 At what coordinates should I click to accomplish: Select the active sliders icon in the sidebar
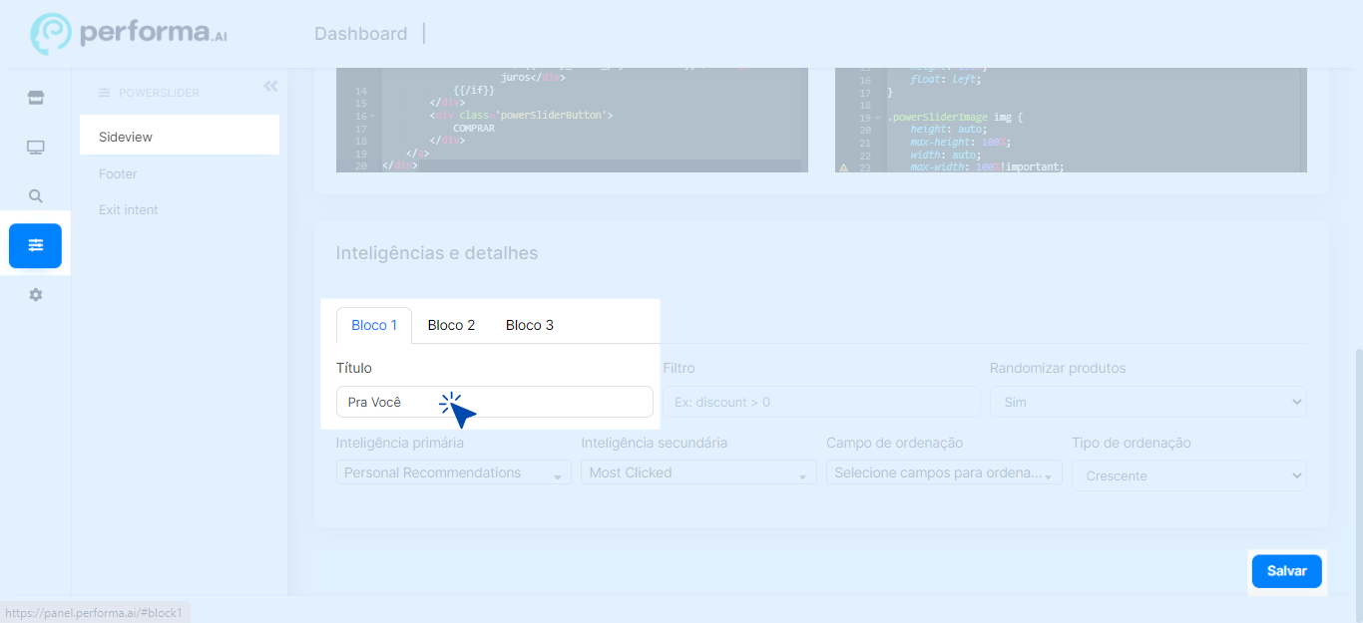[x=36, y=245]
